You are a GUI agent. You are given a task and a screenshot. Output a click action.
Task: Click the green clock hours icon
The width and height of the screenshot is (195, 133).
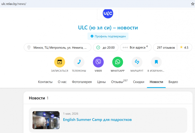point(98,48)
